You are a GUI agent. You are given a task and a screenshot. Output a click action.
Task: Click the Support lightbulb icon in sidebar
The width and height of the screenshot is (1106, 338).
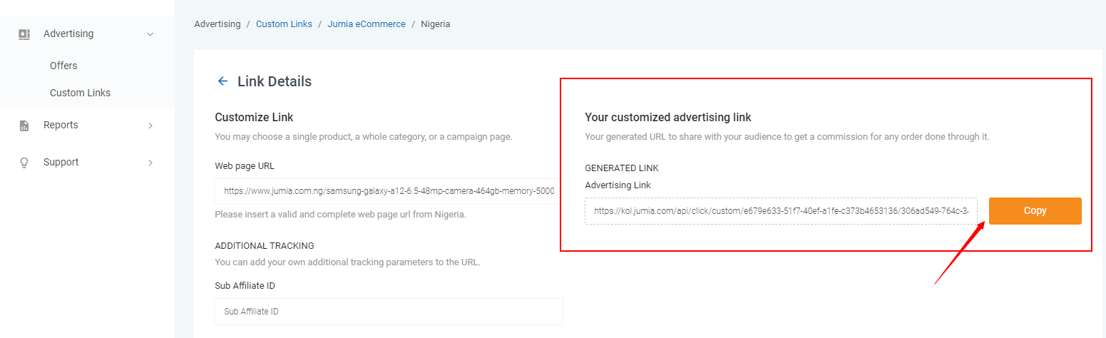tap(24, 163)
